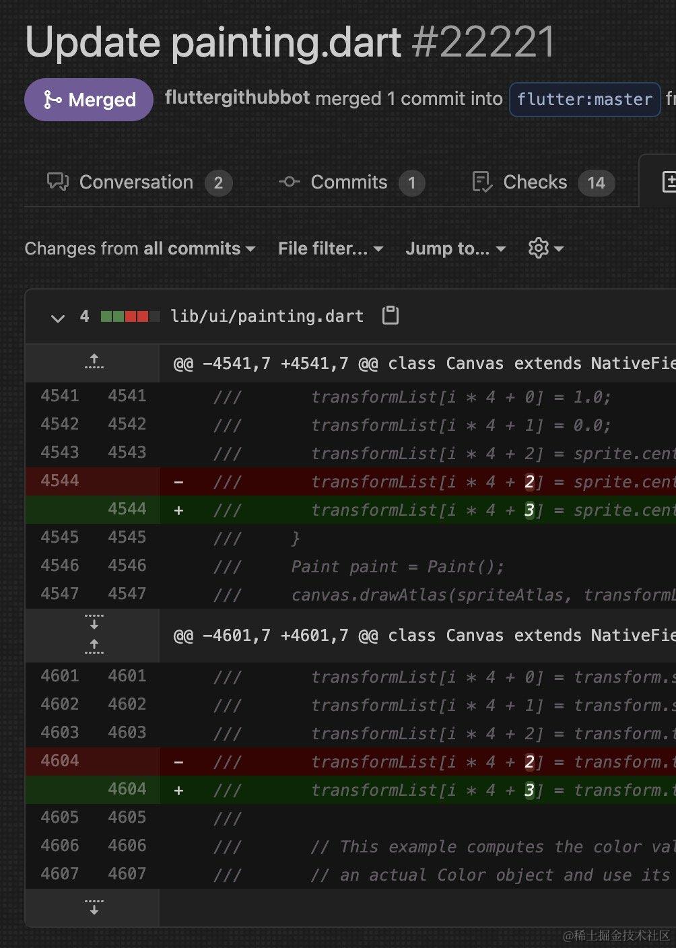The image size is (676, 948).
Task: Click old line number 4547
Action: coord(60,594)
